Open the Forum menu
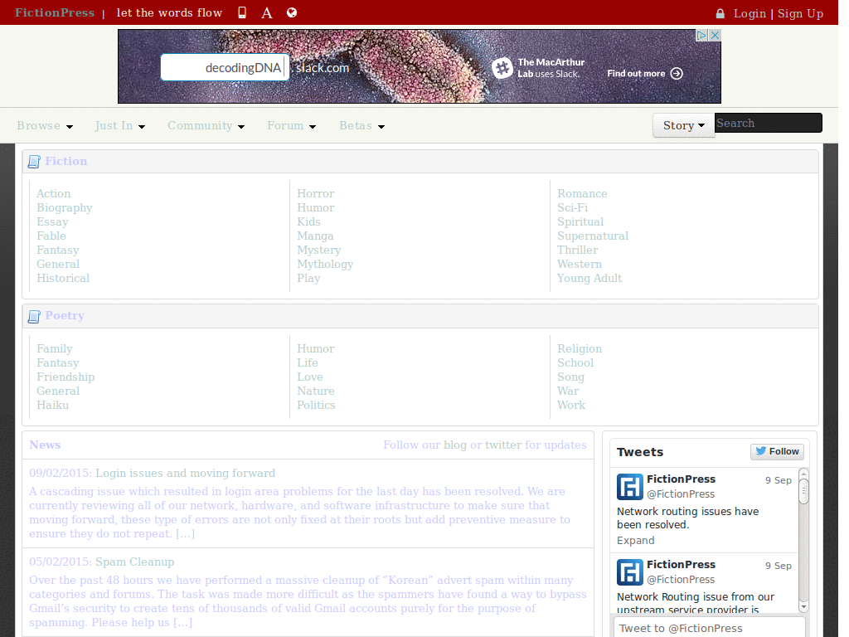The height and width of the screenshot is (637, 849). tap(291, 126)
